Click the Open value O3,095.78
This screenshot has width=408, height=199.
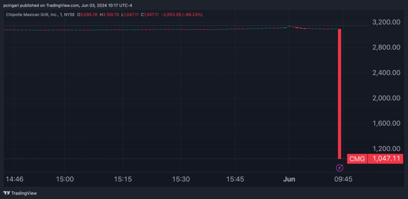(x=87, y=15)
